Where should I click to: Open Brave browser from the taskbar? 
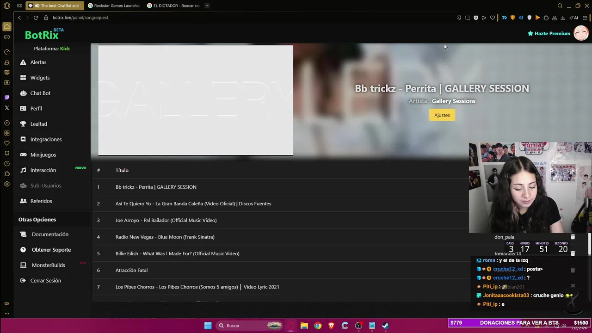pyautogui.click(x=331, y=326)
